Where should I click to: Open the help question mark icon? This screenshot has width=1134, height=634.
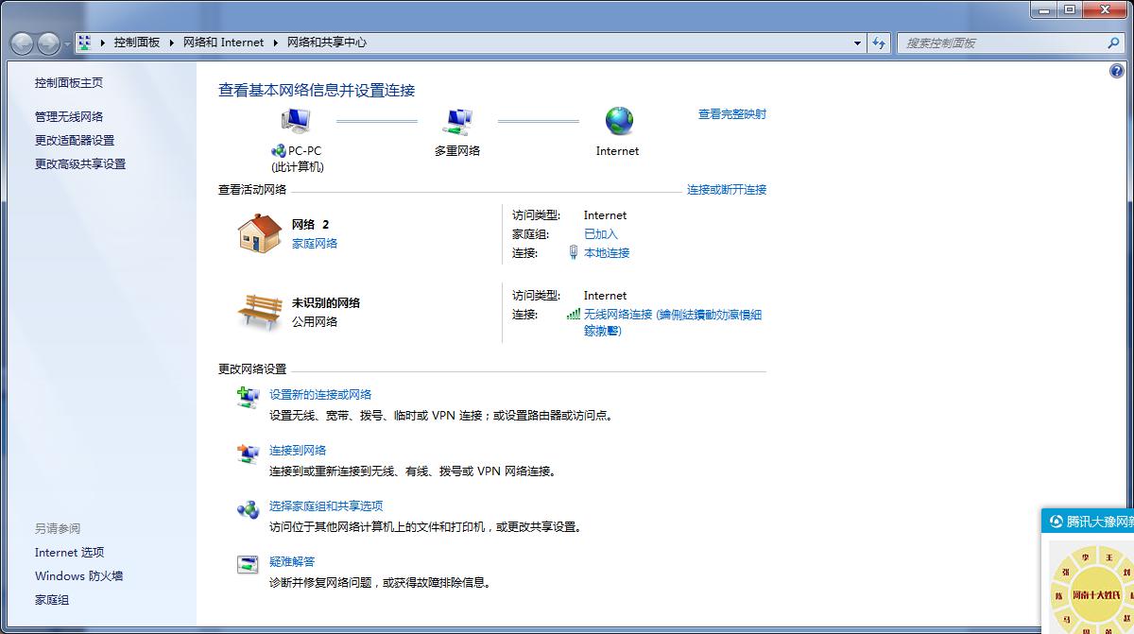(1116, 72)
